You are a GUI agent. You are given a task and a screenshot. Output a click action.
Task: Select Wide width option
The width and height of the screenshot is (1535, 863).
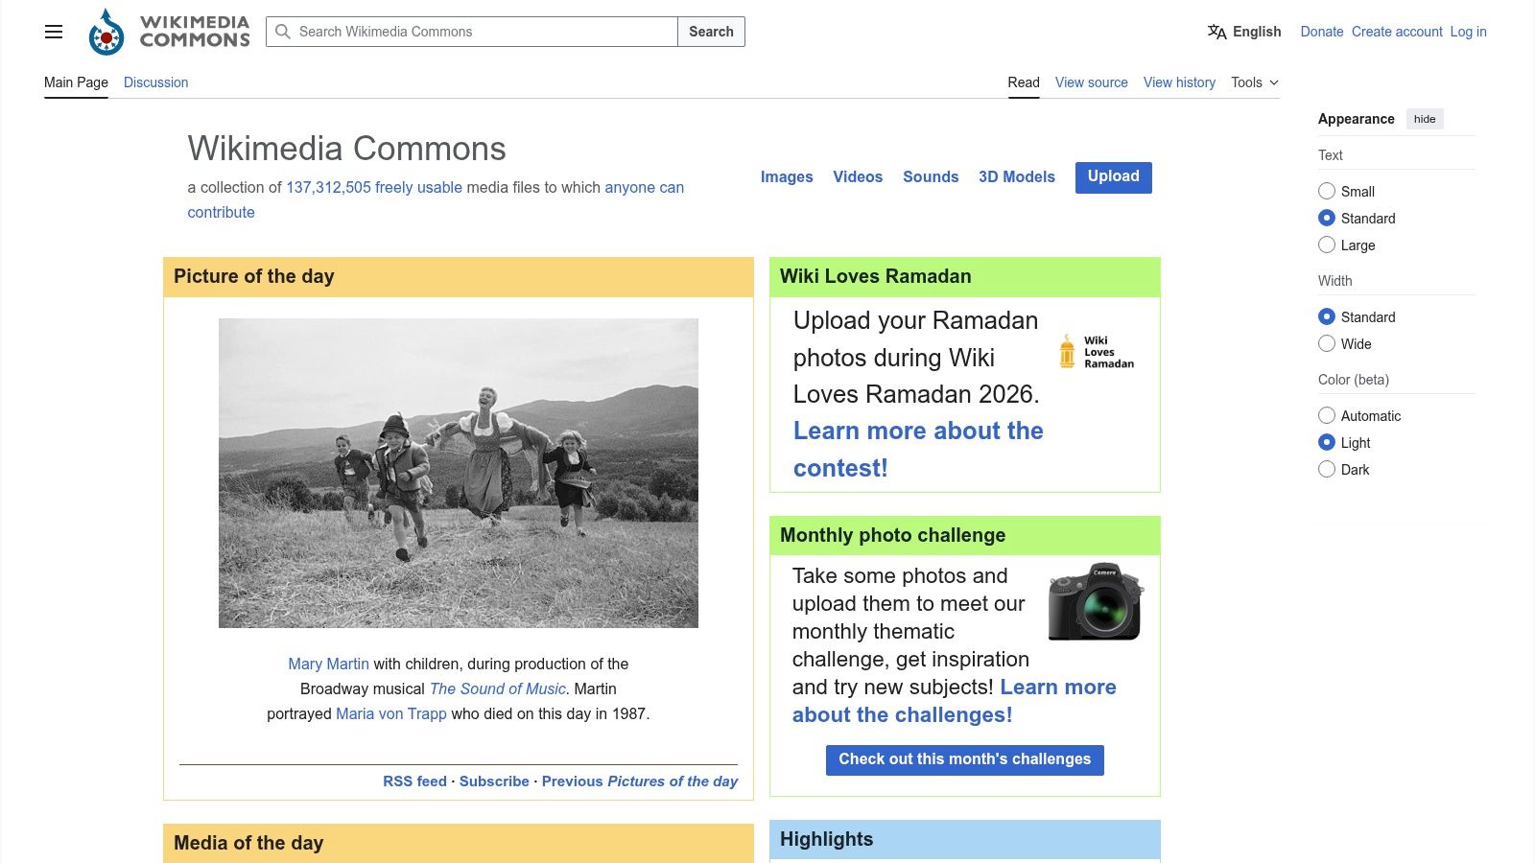pyautogui.click(x=1327, y=343)
